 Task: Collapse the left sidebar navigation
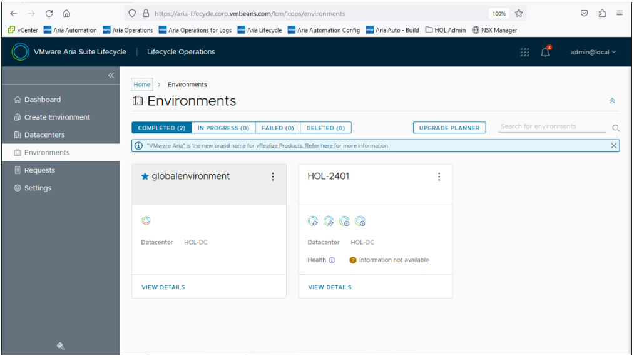[111, 76]
